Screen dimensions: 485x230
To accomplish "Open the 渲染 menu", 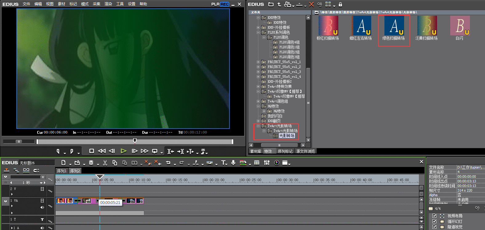I will click(108, 4).
